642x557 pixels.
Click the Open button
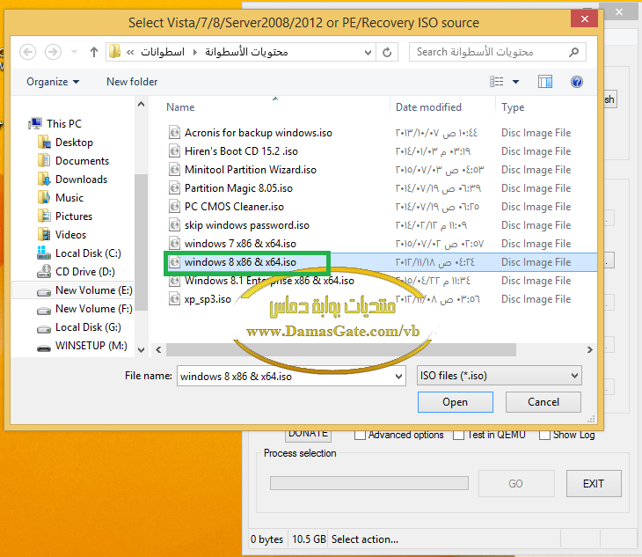(456, 402)
